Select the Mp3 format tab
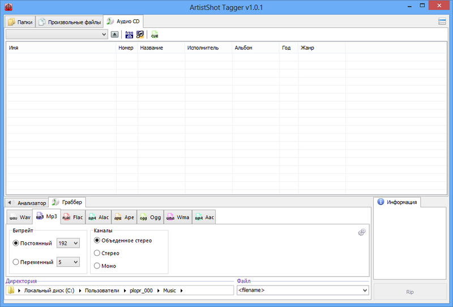Screen dimensions: 453x307 (46, 216)
